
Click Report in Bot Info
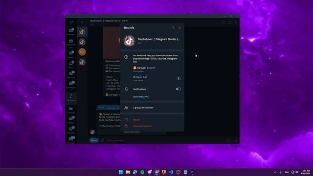(136, 120)
